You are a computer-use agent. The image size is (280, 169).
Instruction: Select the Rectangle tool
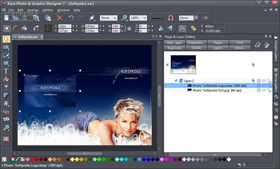coord(6,63)
